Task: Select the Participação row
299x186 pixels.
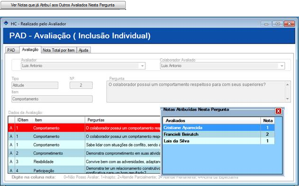Action: click(85, 169)
